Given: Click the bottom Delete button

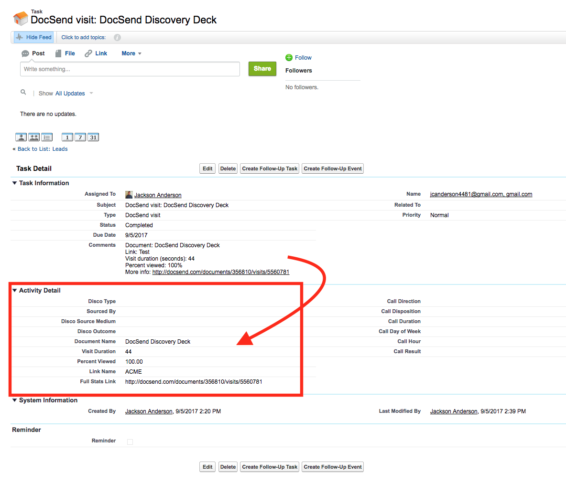Looking at the screenshot, I should pyautogui.click(x=228, y=467).
